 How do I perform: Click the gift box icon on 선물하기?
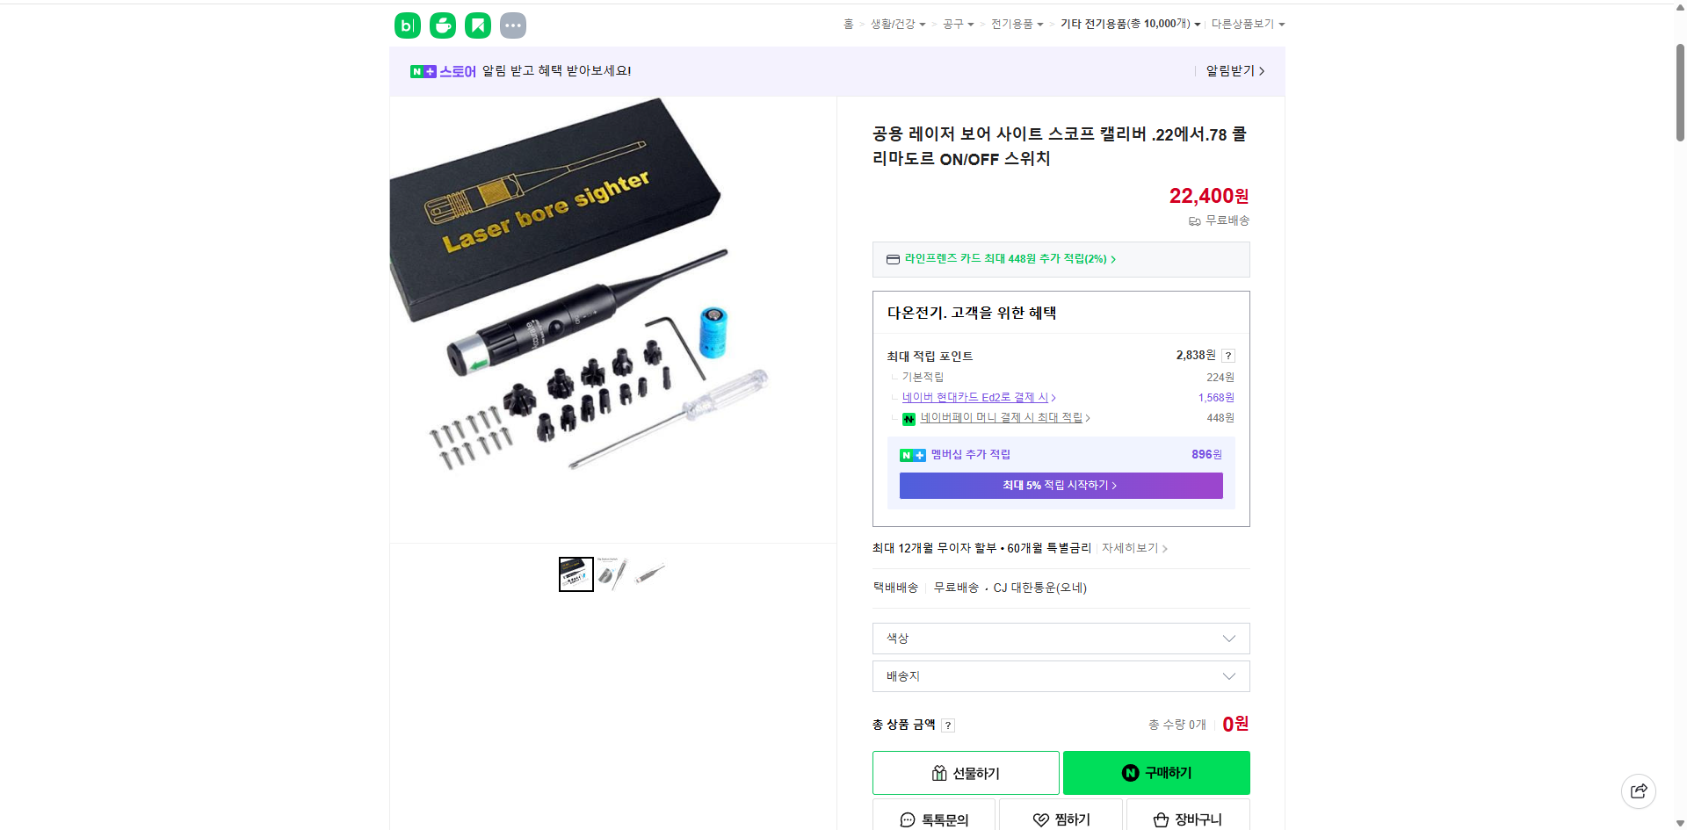click(939, 773)
